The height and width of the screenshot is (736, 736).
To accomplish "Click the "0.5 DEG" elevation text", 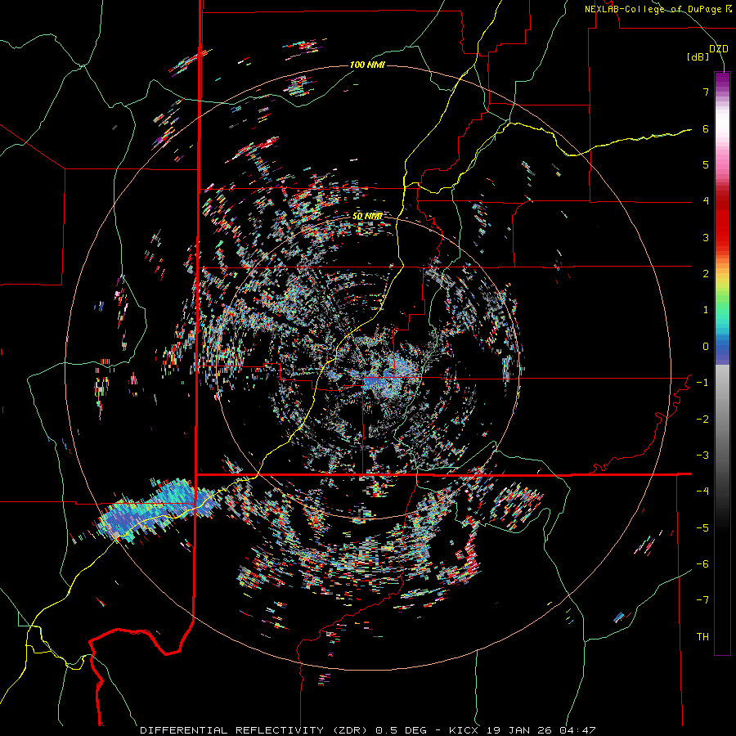I will point(402,730).
